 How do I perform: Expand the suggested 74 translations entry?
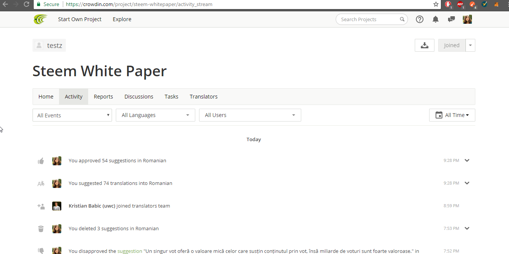tap(467, 183)
